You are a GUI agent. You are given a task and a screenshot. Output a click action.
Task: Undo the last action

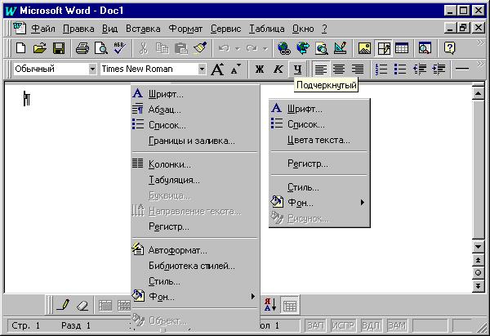click(224, 48)
